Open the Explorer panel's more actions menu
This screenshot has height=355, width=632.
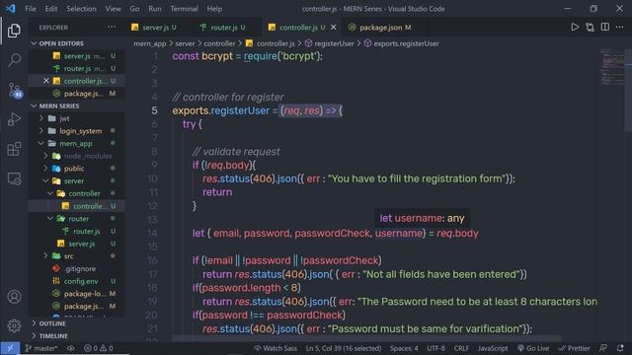point(112,27)
